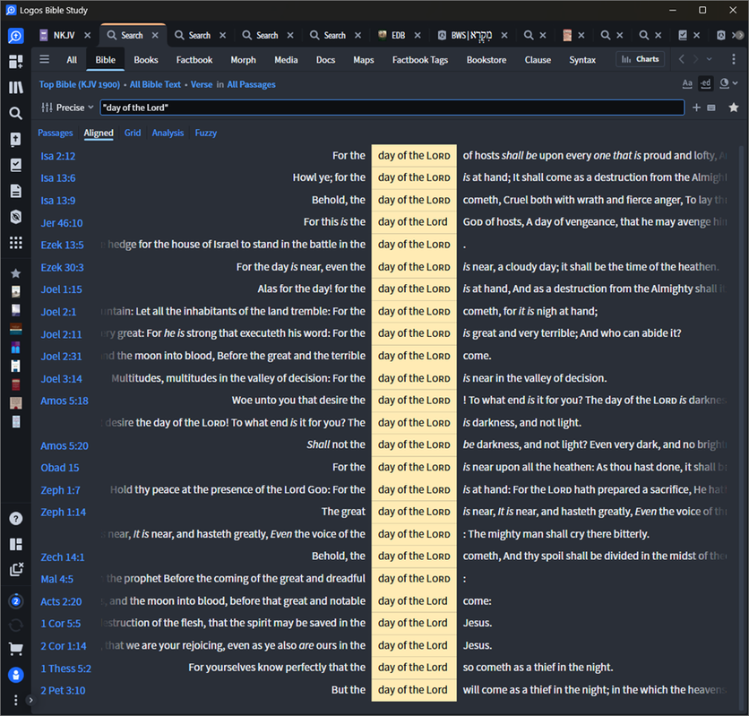
Task: Switch to Analysis results view
Action: pyautogui.click(x=168, y=133)
